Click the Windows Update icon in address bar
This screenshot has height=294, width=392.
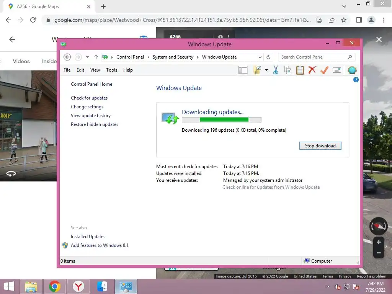[105, 57]
